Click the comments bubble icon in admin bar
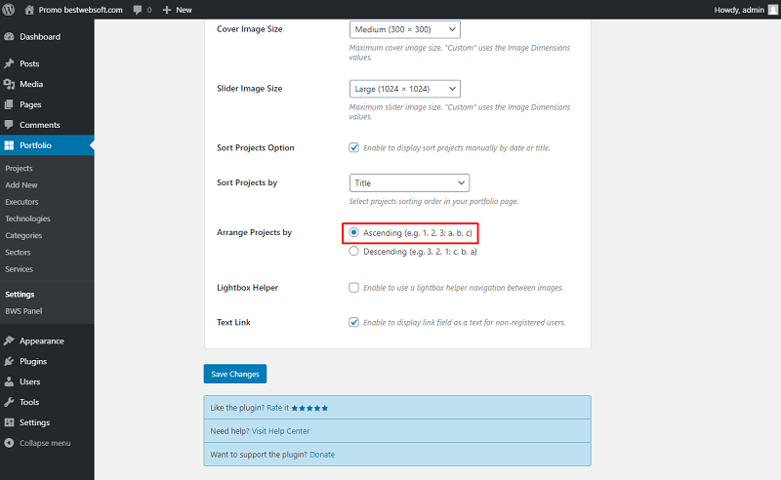Viewport: 781px width, 480px height. (138, 10)
